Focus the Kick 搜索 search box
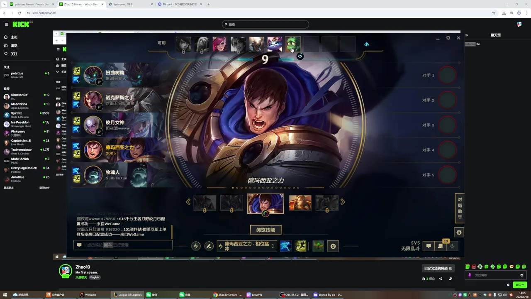 pyautogui.click(x=265, y=25)
